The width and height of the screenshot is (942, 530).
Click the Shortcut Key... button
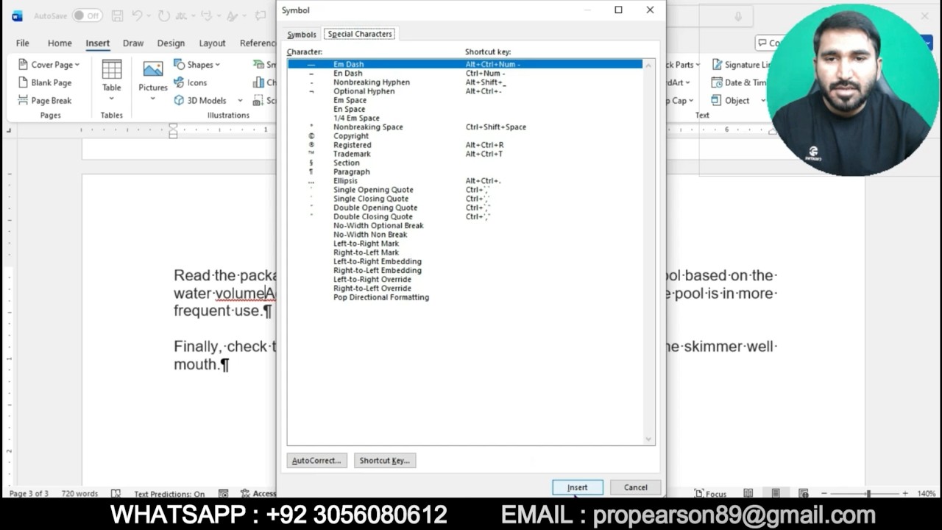coord(385,461)
